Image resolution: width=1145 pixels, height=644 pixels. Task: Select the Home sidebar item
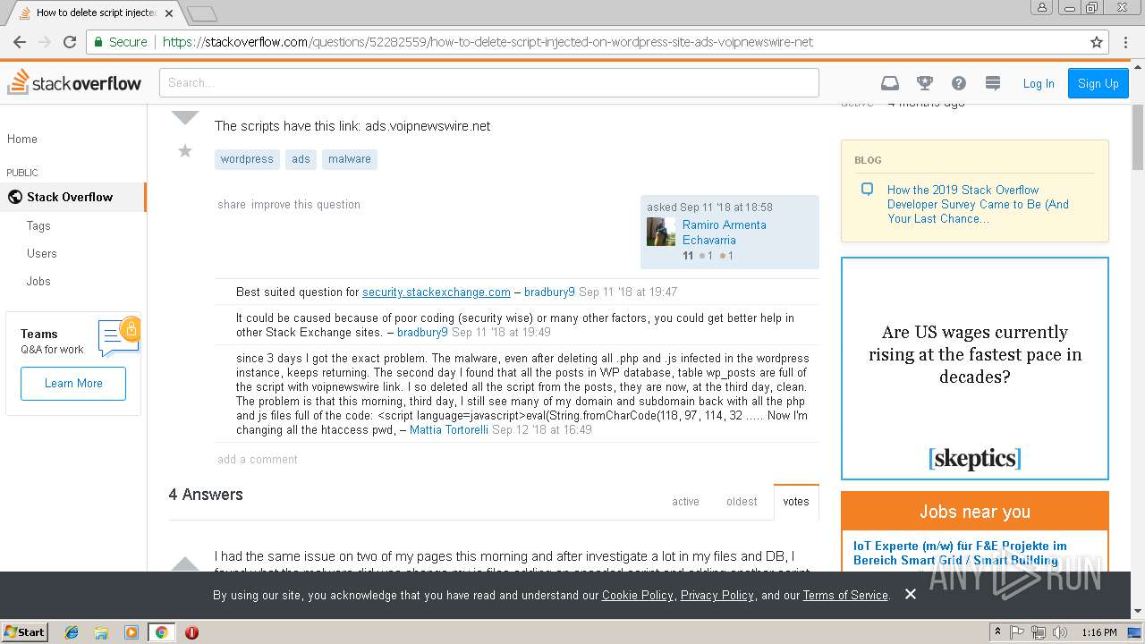point(73,139)
